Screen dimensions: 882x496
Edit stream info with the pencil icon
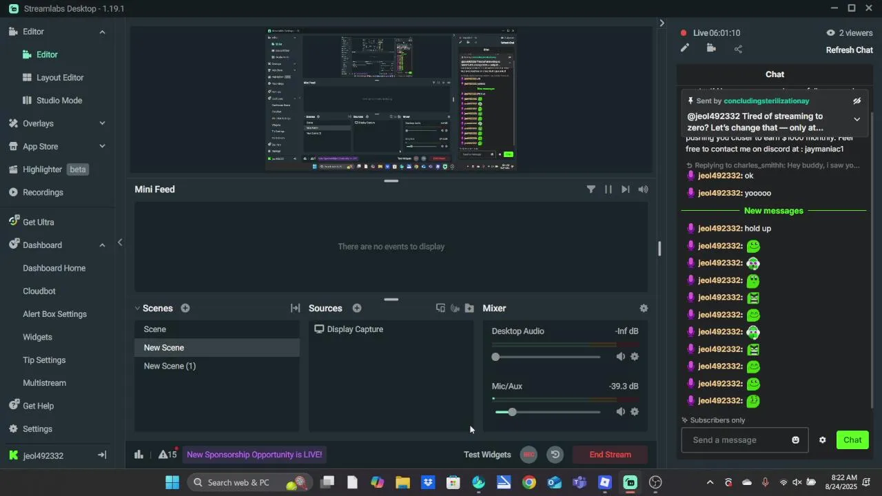[x=684, y=48]
